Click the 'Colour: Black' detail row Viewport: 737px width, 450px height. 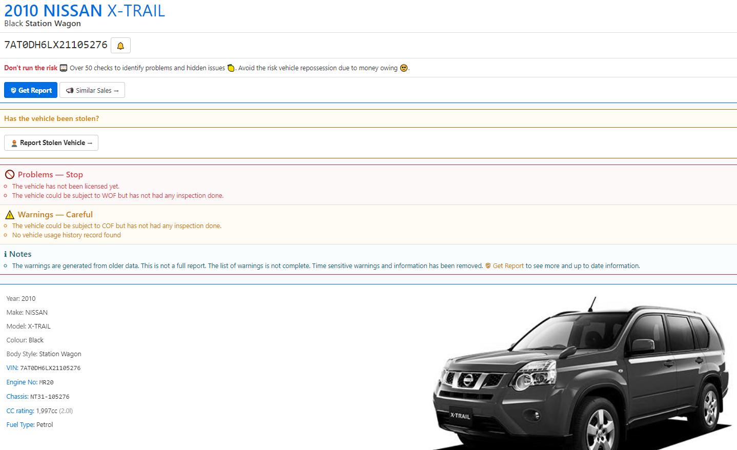point(25,340)
